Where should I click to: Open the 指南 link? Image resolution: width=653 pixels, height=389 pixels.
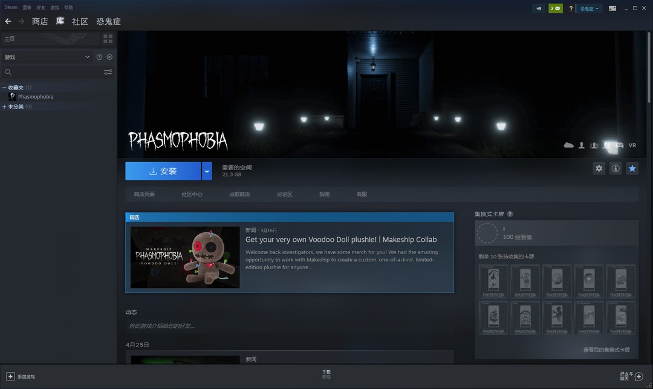pyautogui.click(x=325, y=194)
